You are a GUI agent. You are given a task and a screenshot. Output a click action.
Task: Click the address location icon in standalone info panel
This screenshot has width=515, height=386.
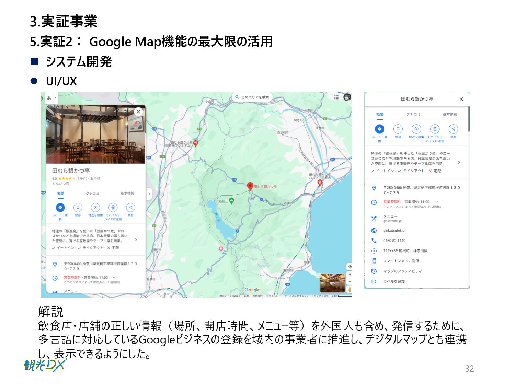[x=374, y=188]
